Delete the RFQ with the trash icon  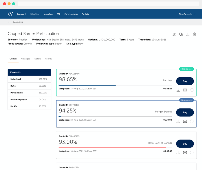click(194, 34)
